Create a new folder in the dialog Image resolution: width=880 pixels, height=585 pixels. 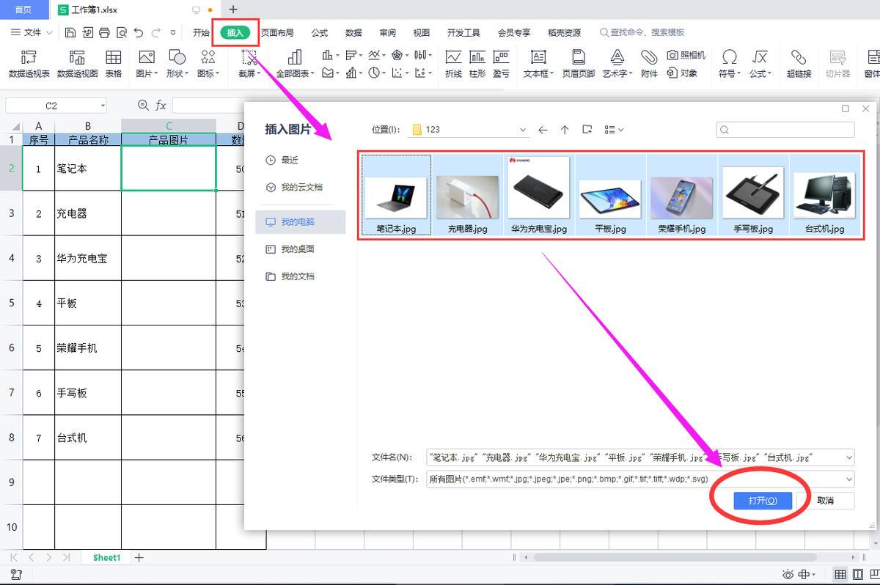(x=587, y=130)
